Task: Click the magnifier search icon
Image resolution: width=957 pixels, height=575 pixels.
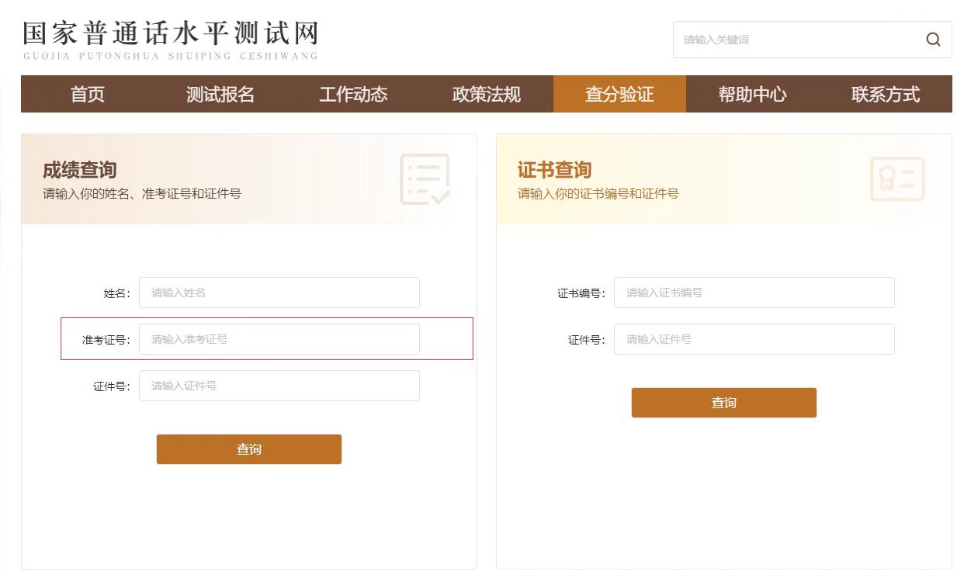Action: (x=933, y=40)
